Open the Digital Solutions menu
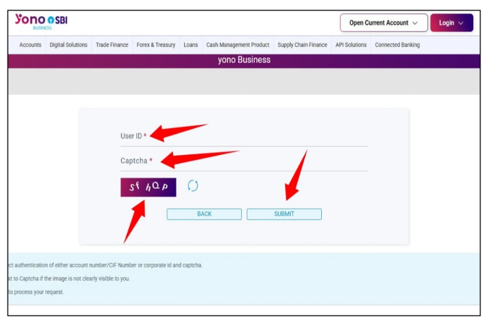488x326 pixels. pos(69,45)
